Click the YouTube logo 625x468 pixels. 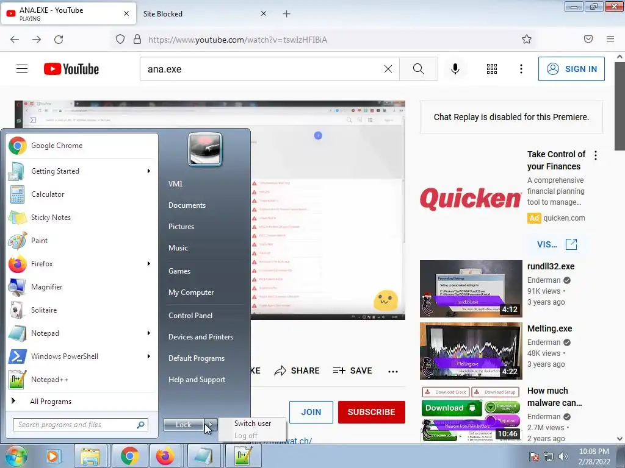71,69
